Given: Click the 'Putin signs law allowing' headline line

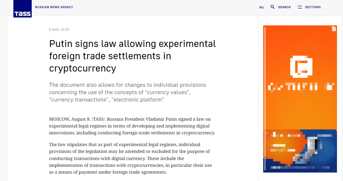Looking at the screenshot, I should (132, 44).
